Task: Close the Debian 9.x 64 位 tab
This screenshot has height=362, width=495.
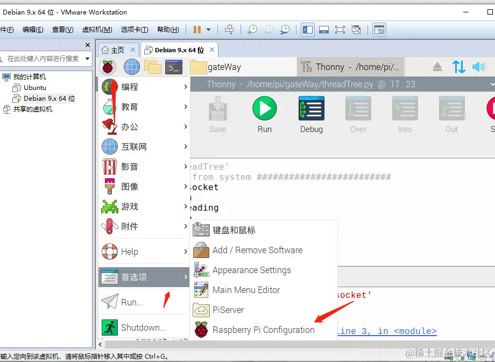Action: pos(212,50)
